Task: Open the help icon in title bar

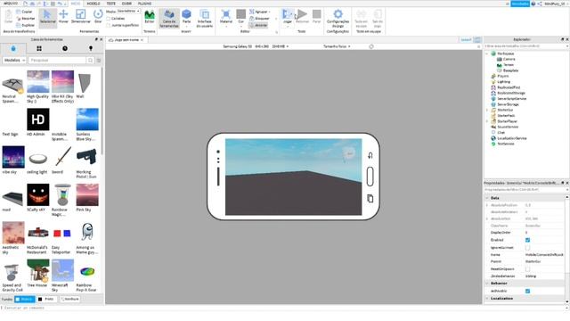Action: click(x=533, y=4)
